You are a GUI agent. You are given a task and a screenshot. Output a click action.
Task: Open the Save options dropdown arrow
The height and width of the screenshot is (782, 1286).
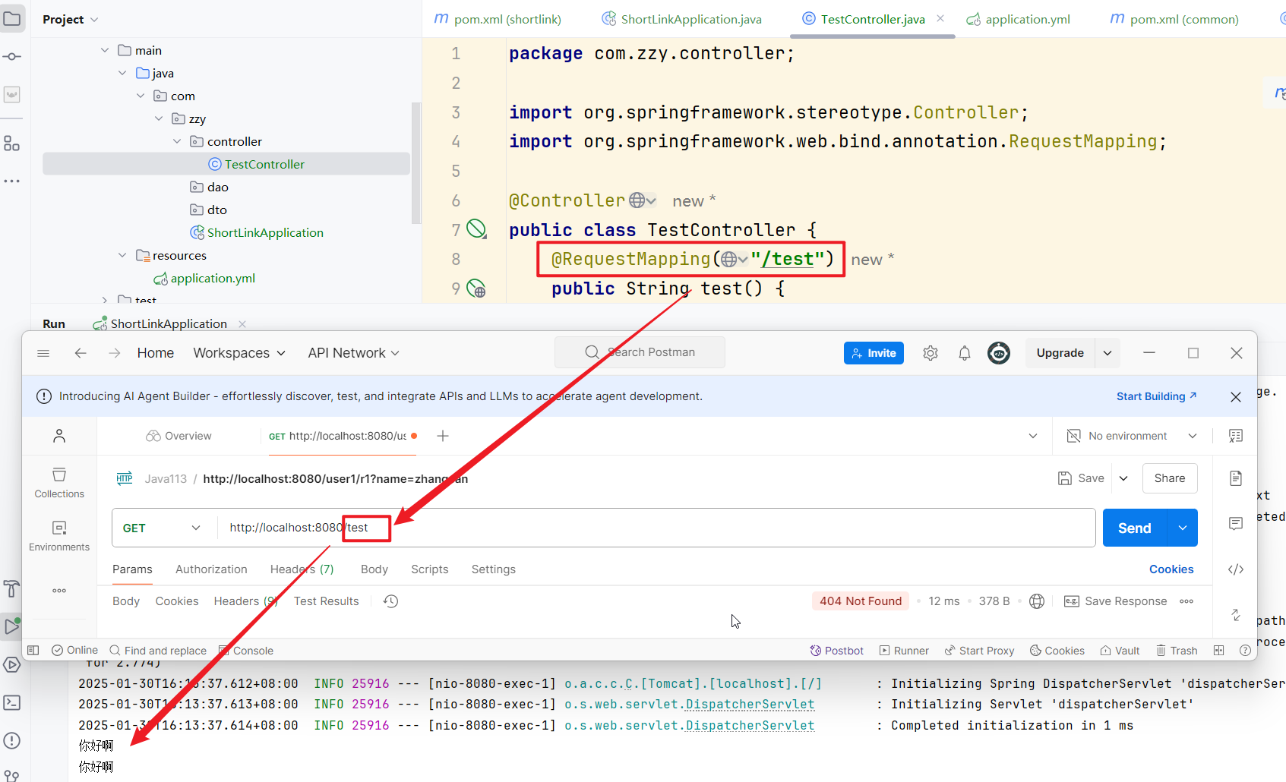pos(1123,478)
